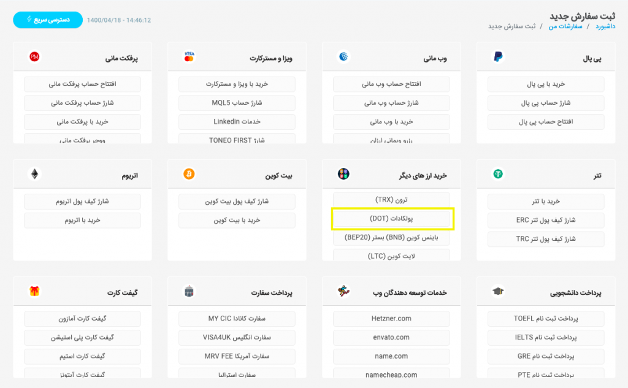Choose افتتاح حساب پرفکت مانی

82,84
